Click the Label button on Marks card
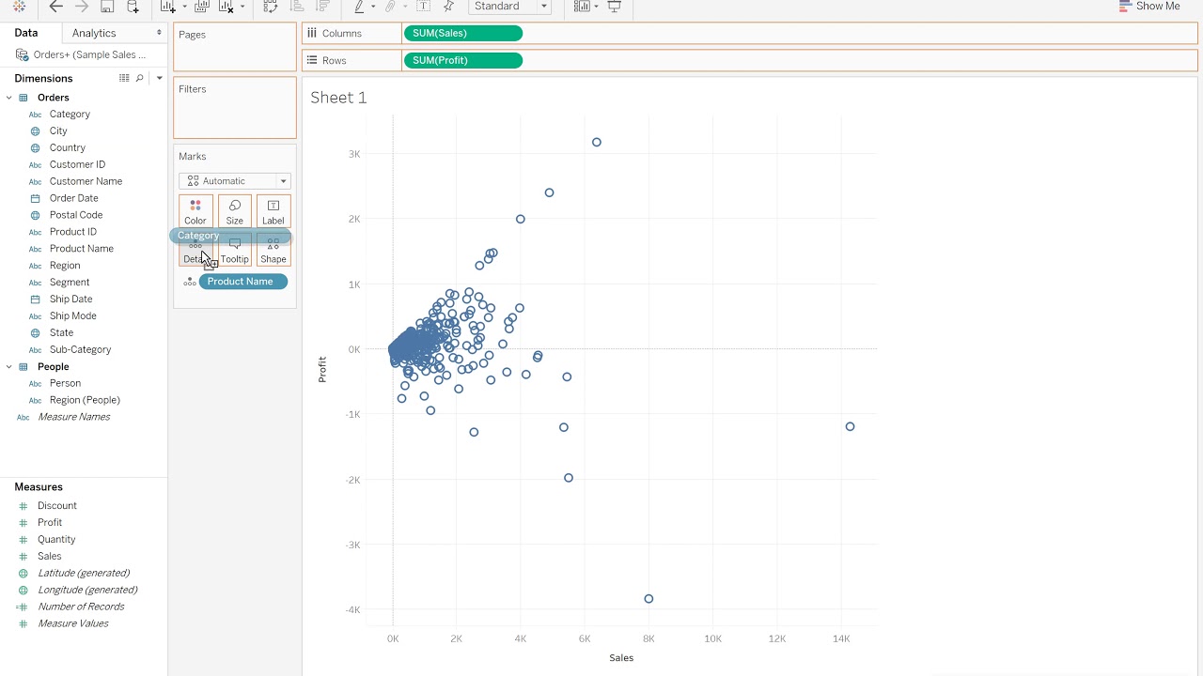The width and height of the screenshot is (1203, 676). (x=273, y=211)
